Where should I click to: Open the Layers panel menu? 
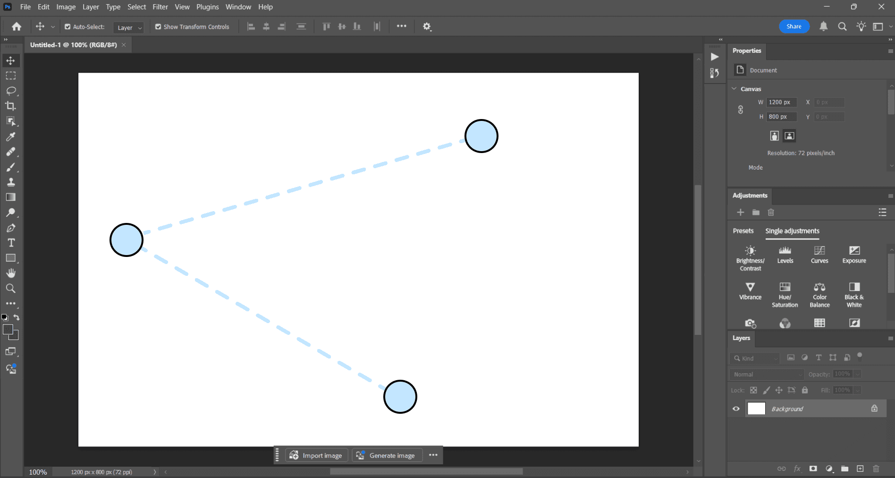[890, 338]
